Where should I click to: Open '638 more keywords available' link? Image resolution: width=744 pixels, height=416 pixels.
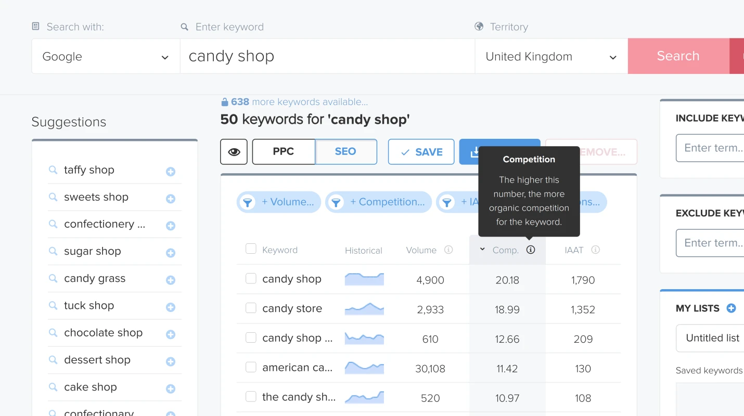[x=295, y=102]
